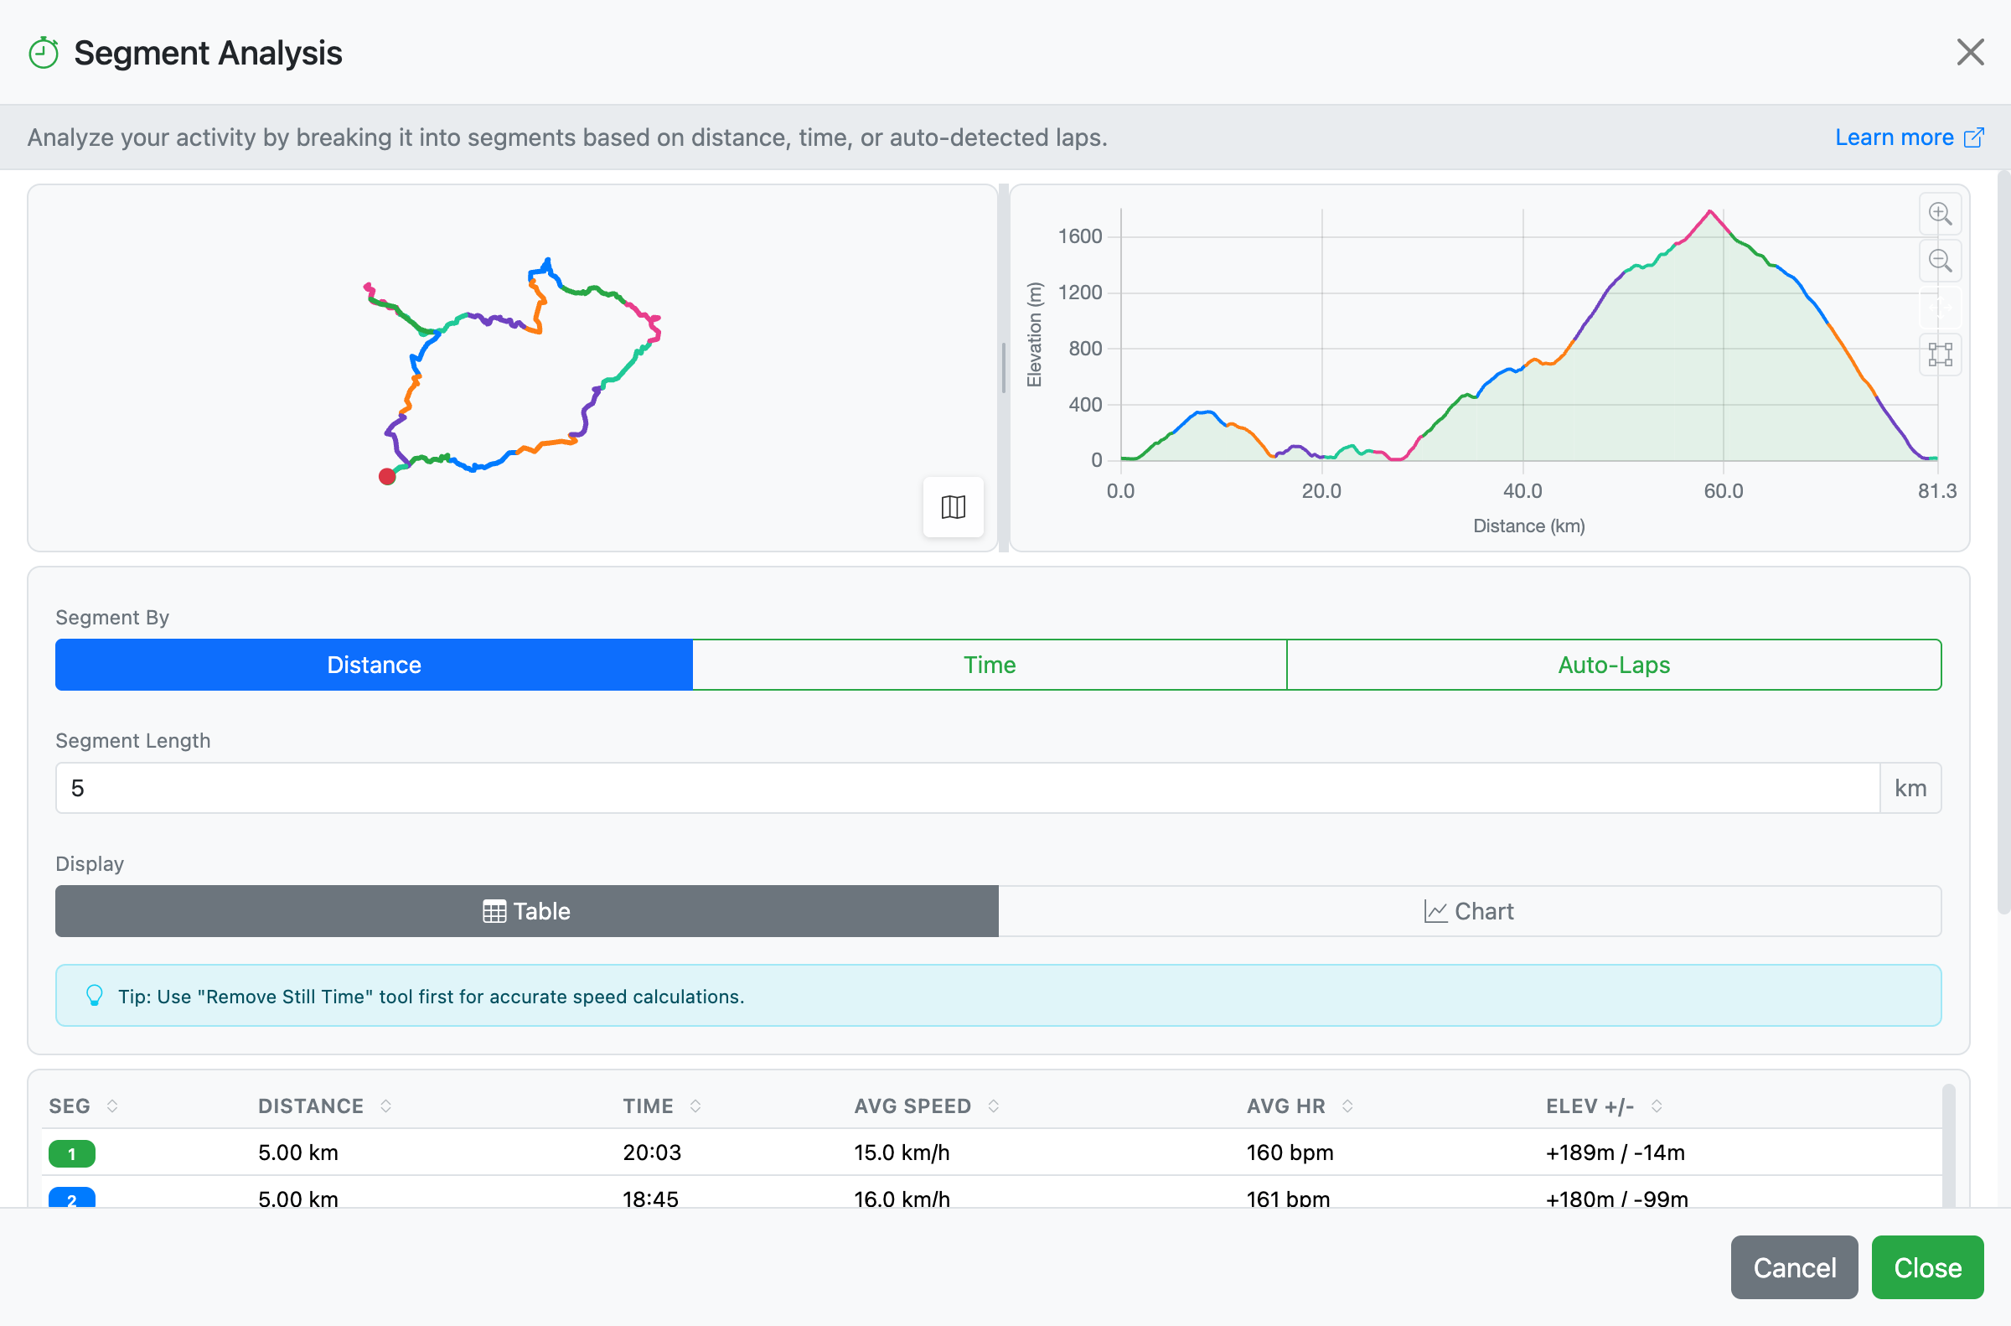Switch display to Chart view
2011x1326 pixels.
[x=1469, y=911]
